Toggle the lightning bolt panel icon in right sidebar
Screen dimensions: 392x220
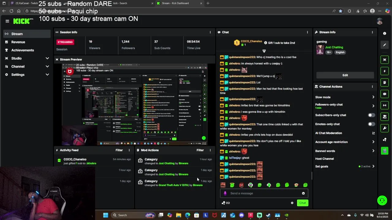[x=385, y=71]
